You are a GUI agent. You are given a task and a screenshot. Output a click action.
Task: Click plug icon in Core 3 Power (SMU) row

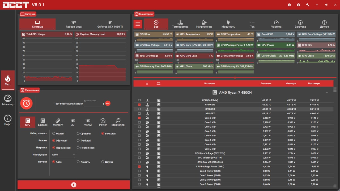tap(147, 184)
